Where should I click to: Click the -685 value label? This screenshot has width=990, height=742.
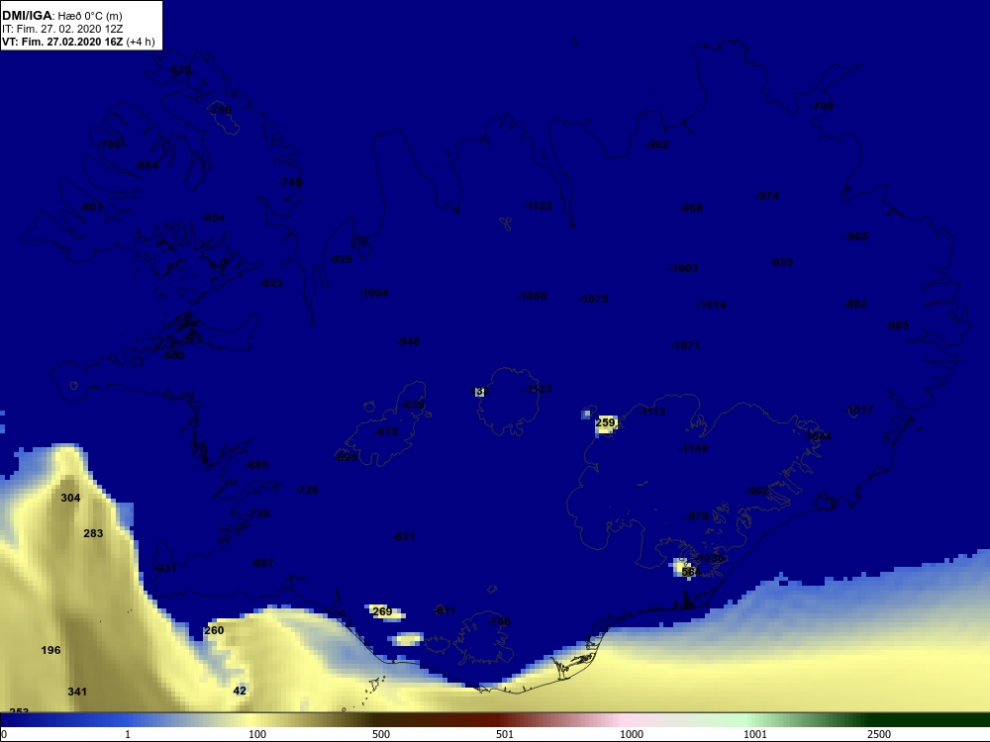click(x=257, y=465)
